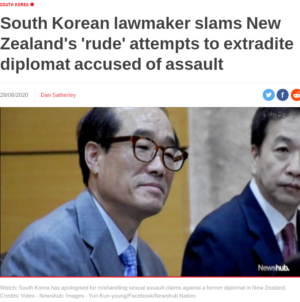Click the Newshub logo watermark in video

[x=273, y=268]
